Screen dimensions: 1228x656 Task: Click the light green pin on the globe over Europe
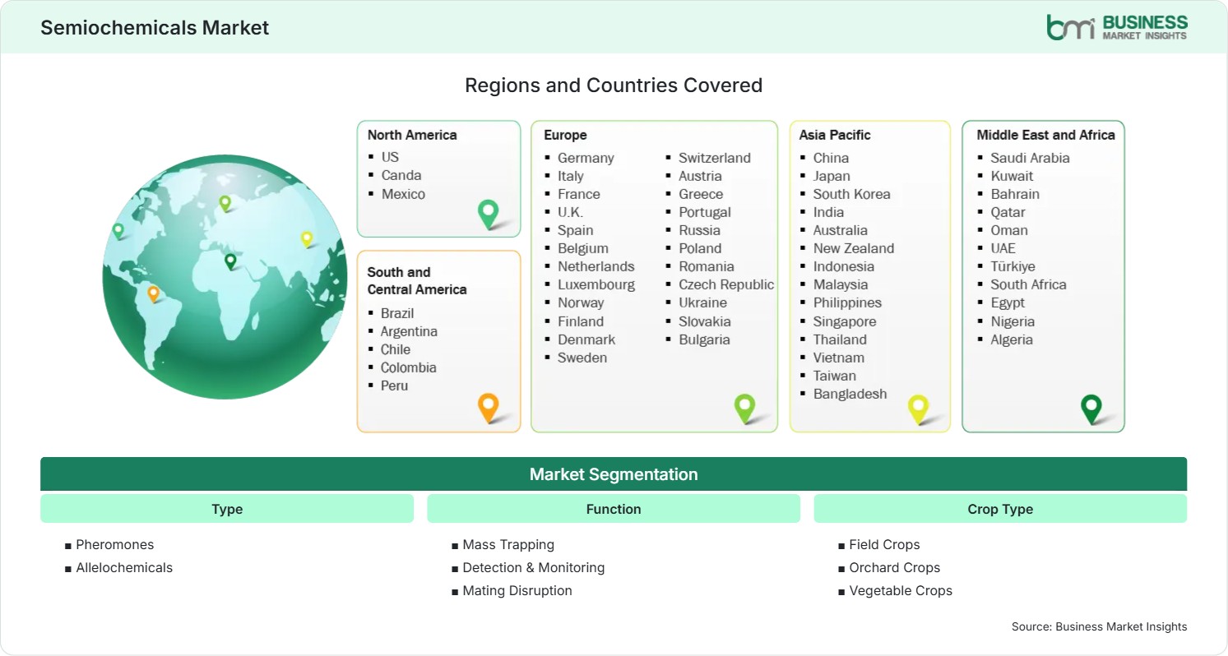click(225, 203)
